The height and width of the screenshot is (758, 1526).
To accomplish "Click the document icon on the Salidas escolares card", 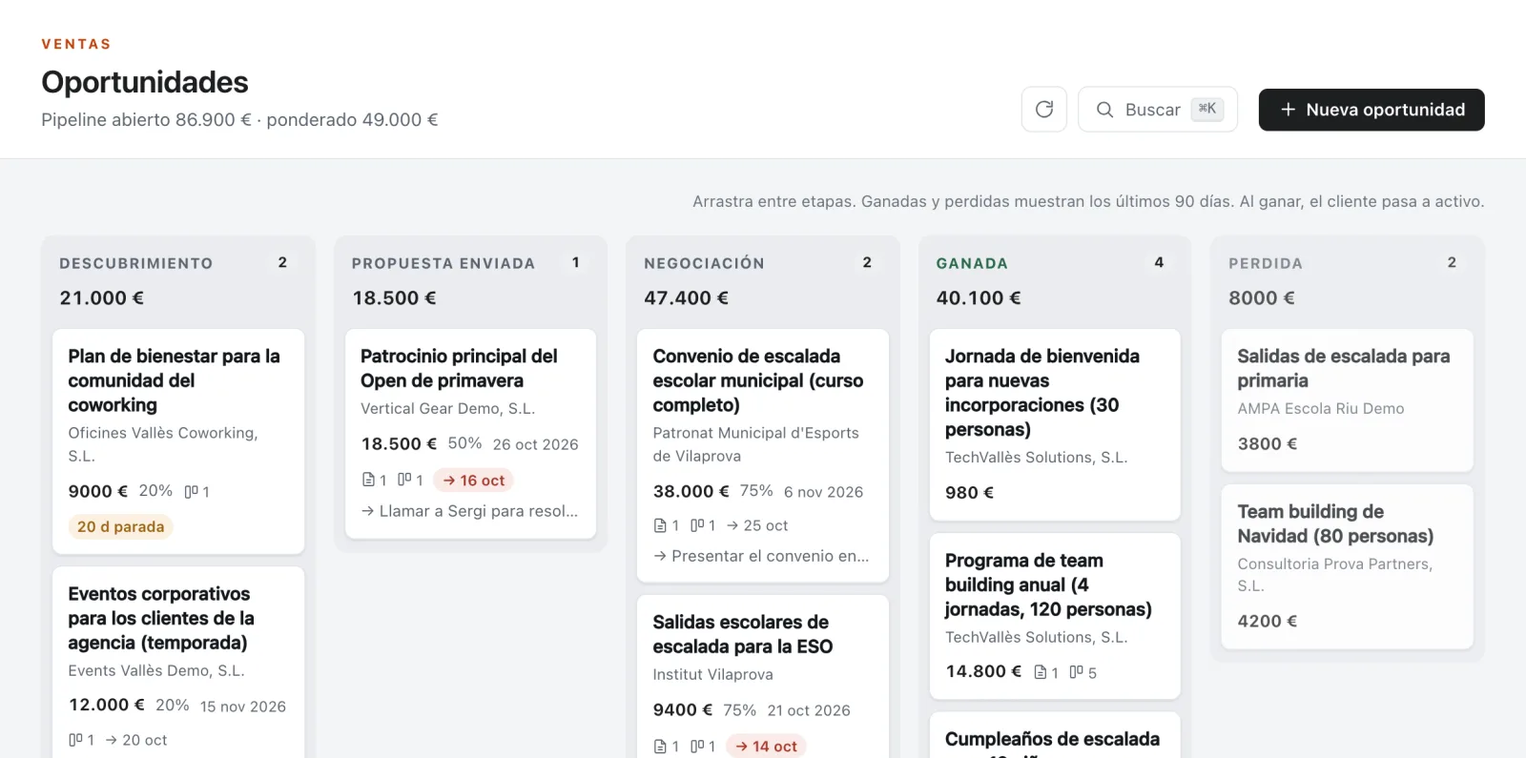I will tap(660, 747).
